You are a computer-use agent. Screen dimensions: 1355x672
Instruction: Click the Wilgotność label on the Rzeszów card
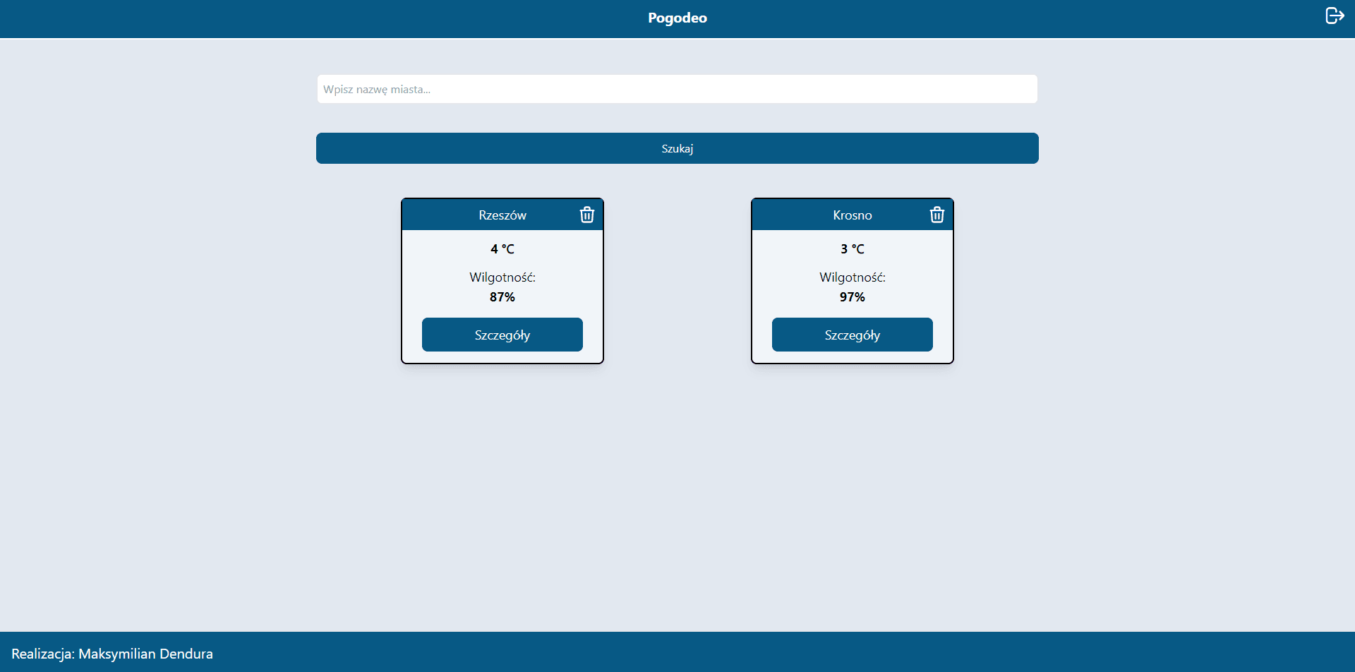point(502,277)
